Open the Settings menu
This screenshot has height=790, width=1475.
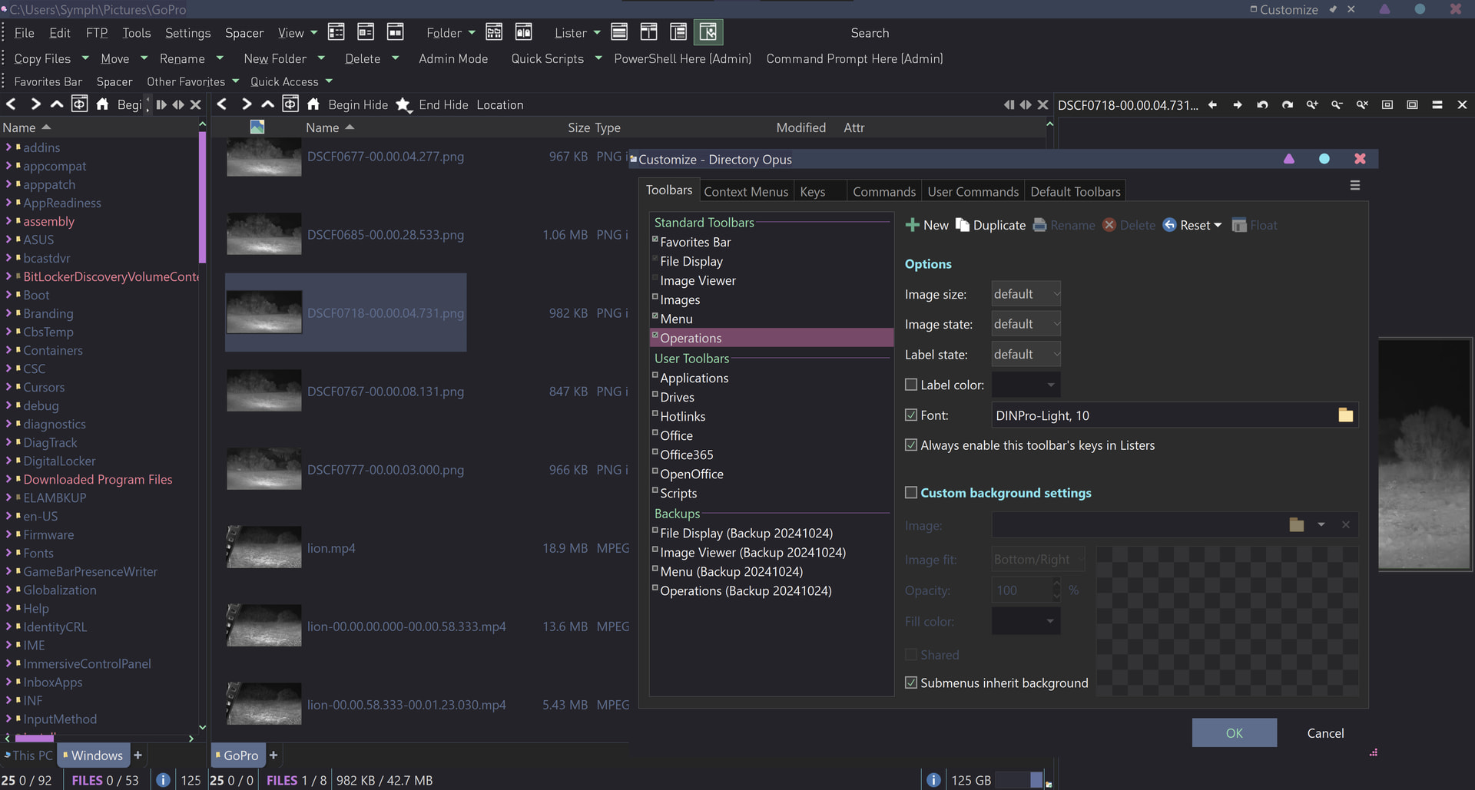[187, 33]
